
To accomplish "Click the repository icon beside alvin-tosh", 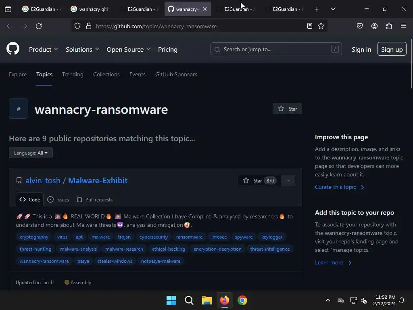I will pos(19,180).
